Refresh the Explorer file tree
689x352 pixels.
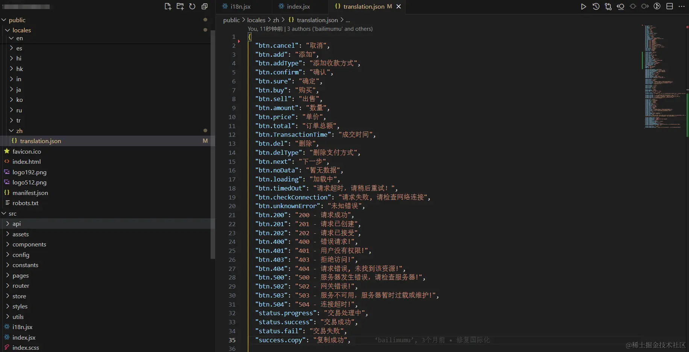192,6
